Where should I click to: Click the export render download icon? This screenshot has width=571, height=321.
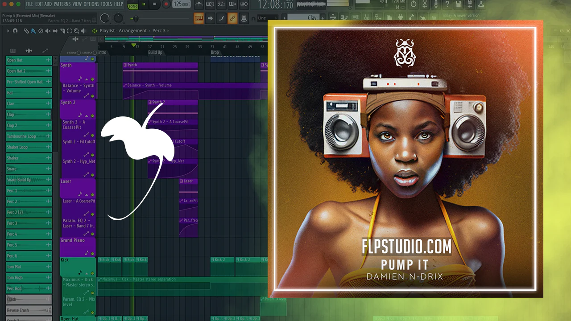click(x=481, y=4)
